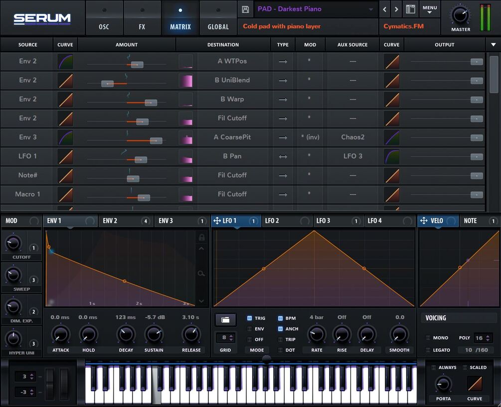
Task: Click the HYPER UNI macro knob
Action: click(x=13, y=339)
